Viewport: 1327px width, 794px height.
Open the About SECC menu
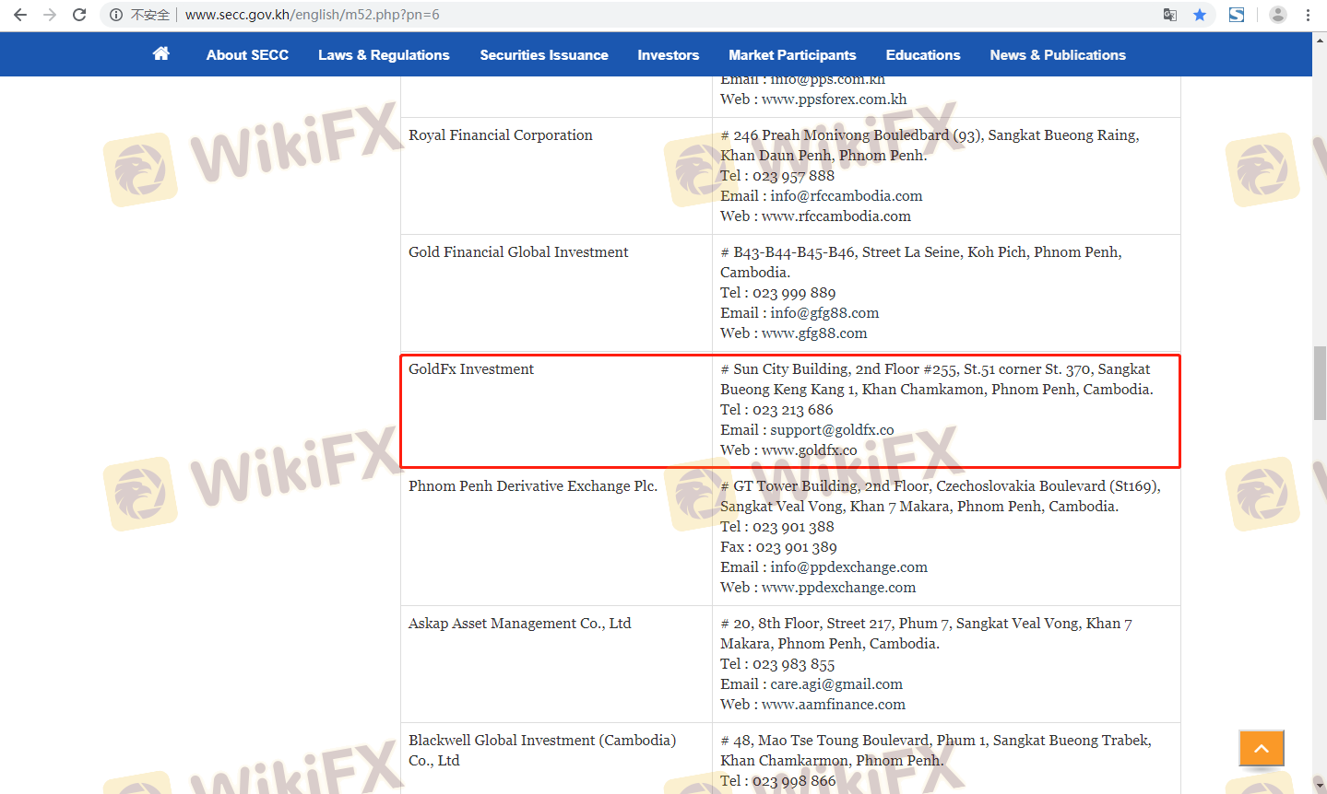(247, 55)
